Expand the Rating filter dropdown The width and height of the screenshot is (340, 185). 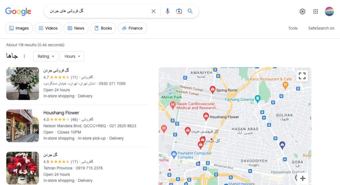(x=45, y=56)
